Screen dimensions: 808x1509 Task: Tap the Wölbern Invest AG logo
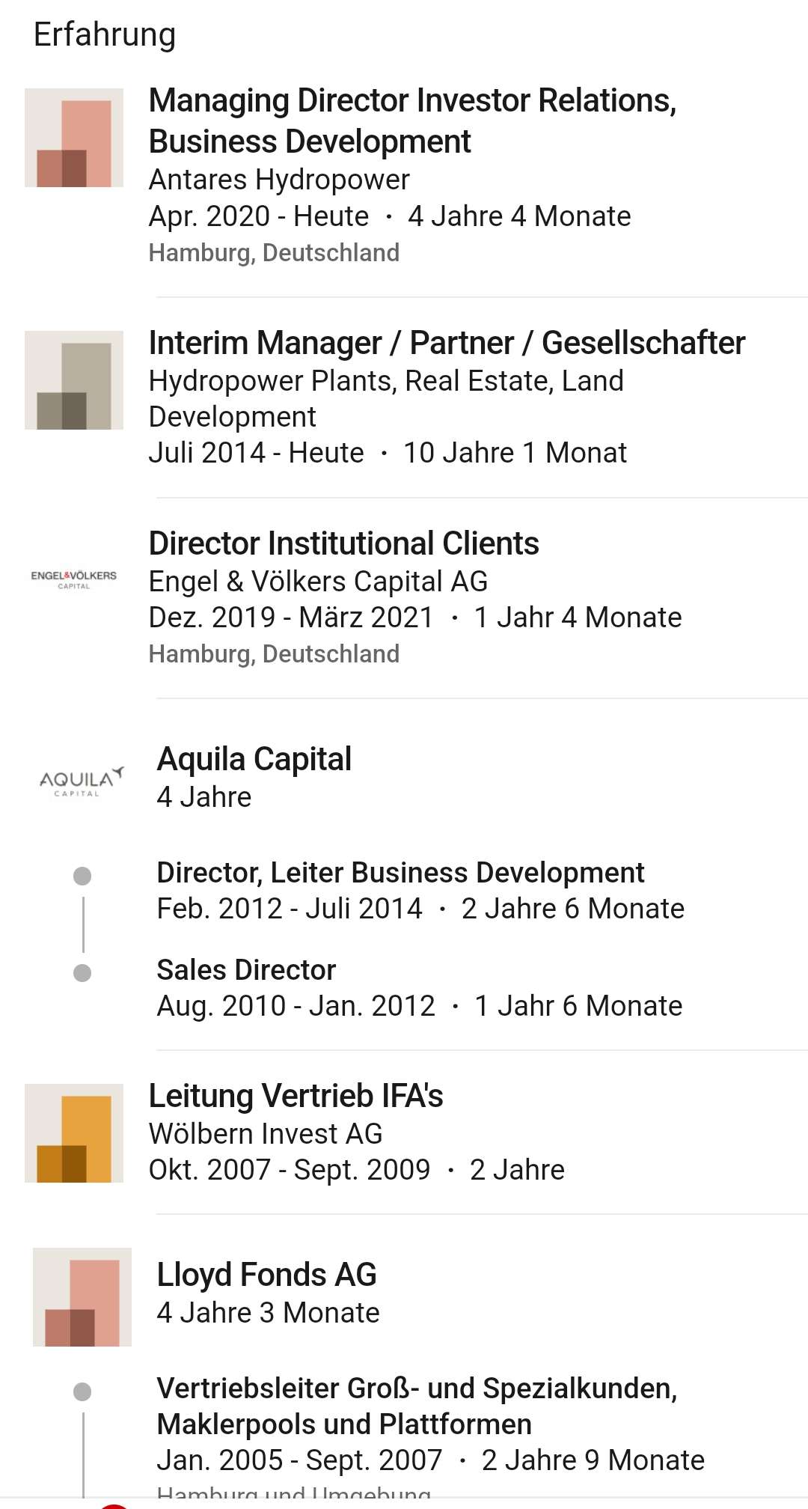click(x=74, y=1133)
